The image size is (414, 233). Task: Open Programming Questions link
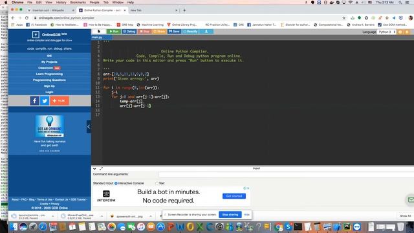pyautogui.click(x=49, y=80)
